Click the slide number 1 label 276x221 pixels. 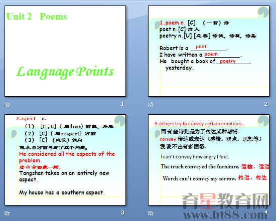122,104
